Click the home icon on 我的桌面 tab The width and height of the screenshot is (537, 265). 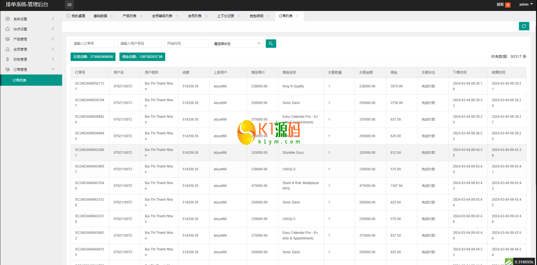(x=68, y=16)
